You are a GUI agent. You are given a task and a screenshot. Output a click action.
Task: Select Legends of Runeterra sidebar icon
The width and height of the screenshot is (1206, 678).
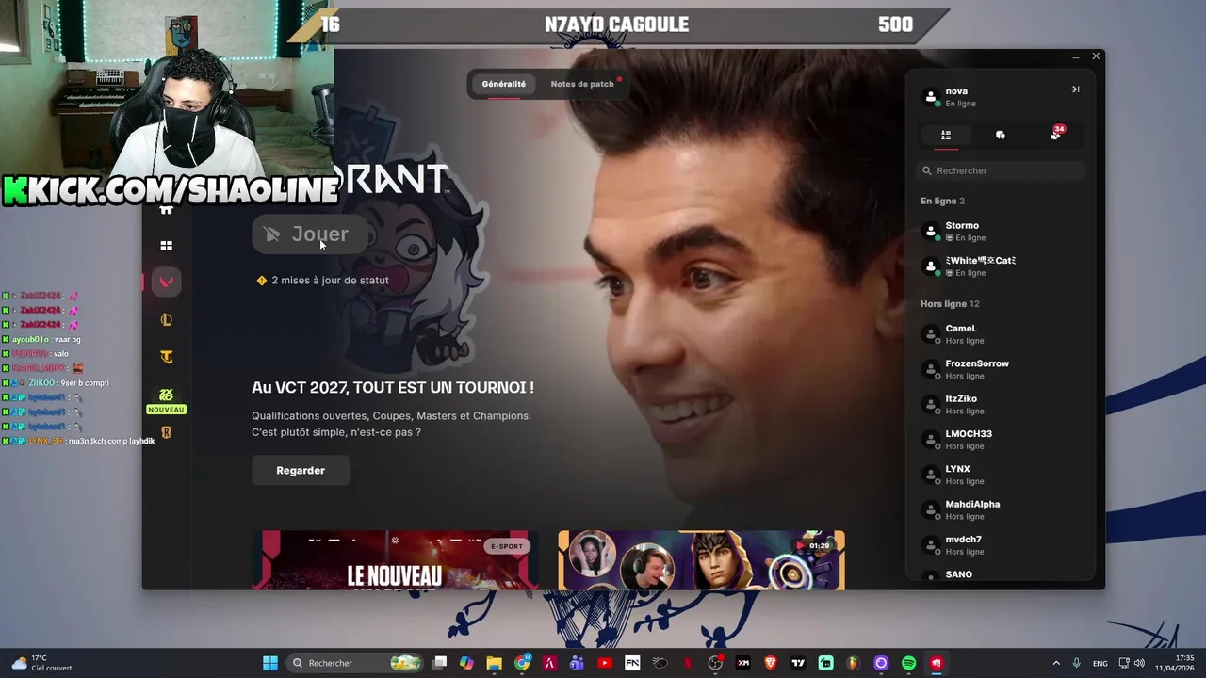tap(166, 432)
